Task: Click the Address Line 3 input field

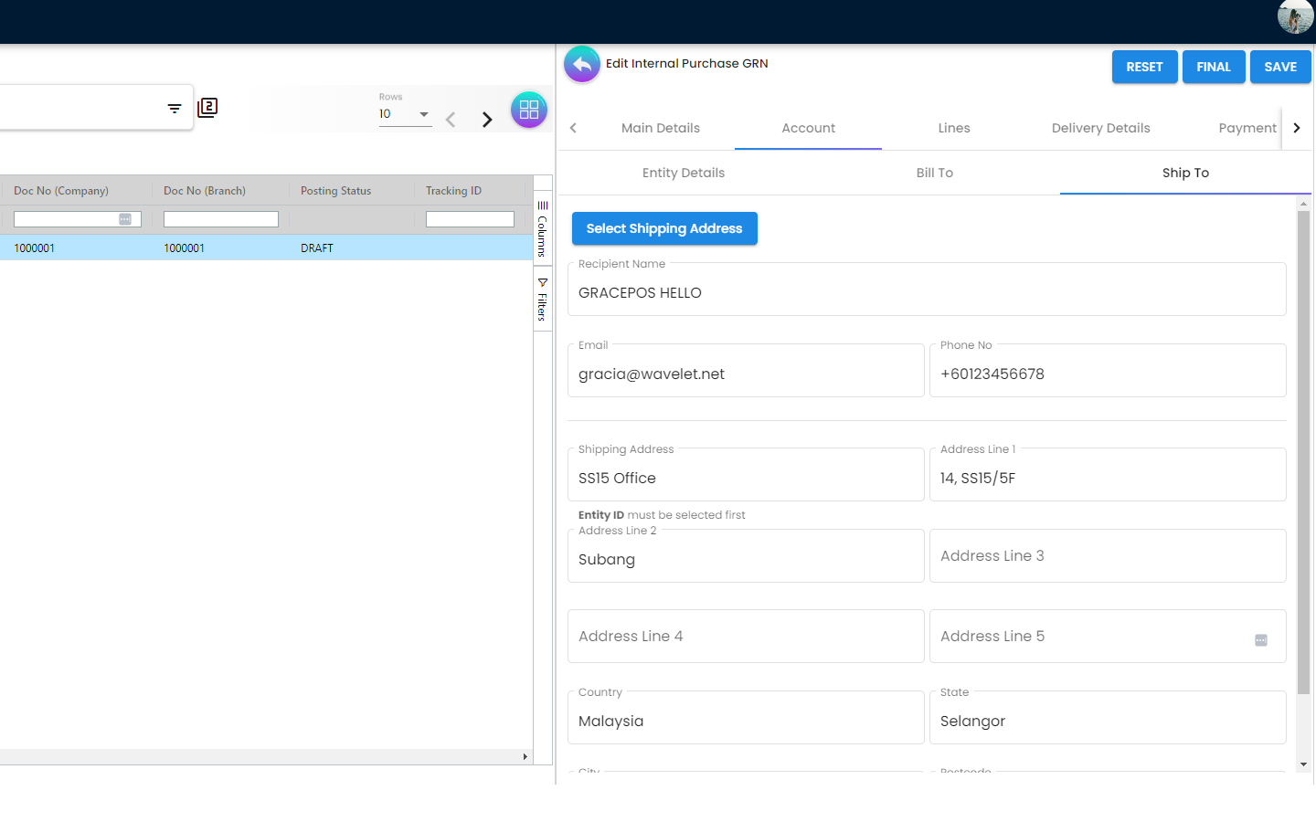Action: (1107, 556)
